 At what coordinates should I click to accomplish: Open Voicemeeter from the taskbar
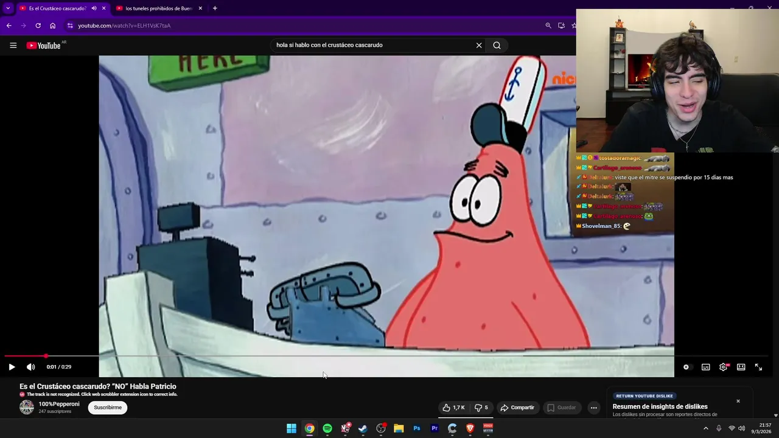pyautogui.click(x=488, y=428)
